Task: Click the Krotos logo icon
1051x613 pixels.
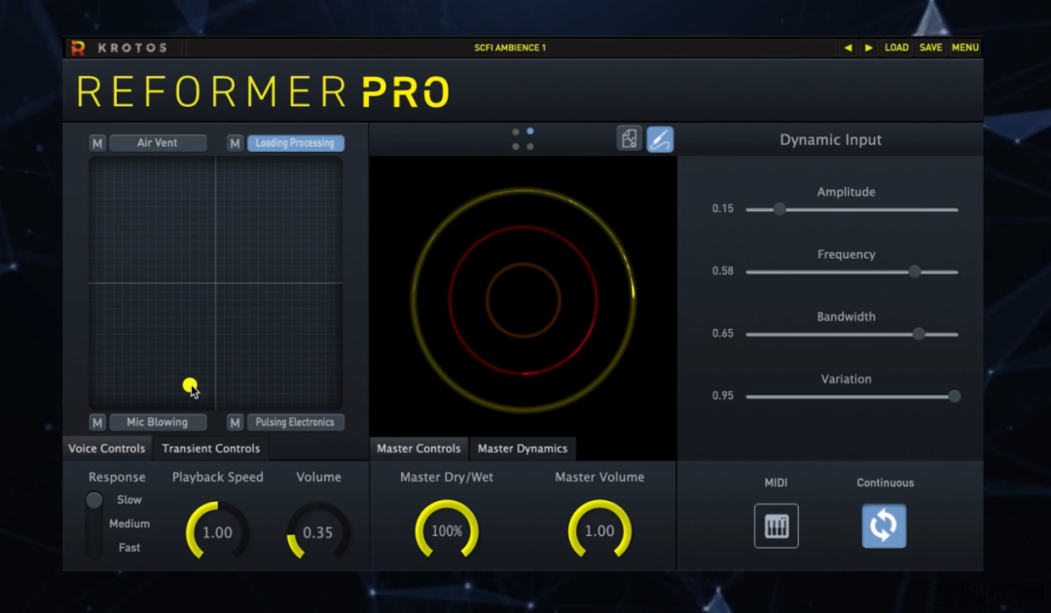Action: [x=78, y=48]
